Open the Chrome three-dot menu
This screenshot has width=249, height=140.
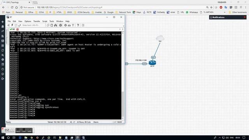coord(245,7)
